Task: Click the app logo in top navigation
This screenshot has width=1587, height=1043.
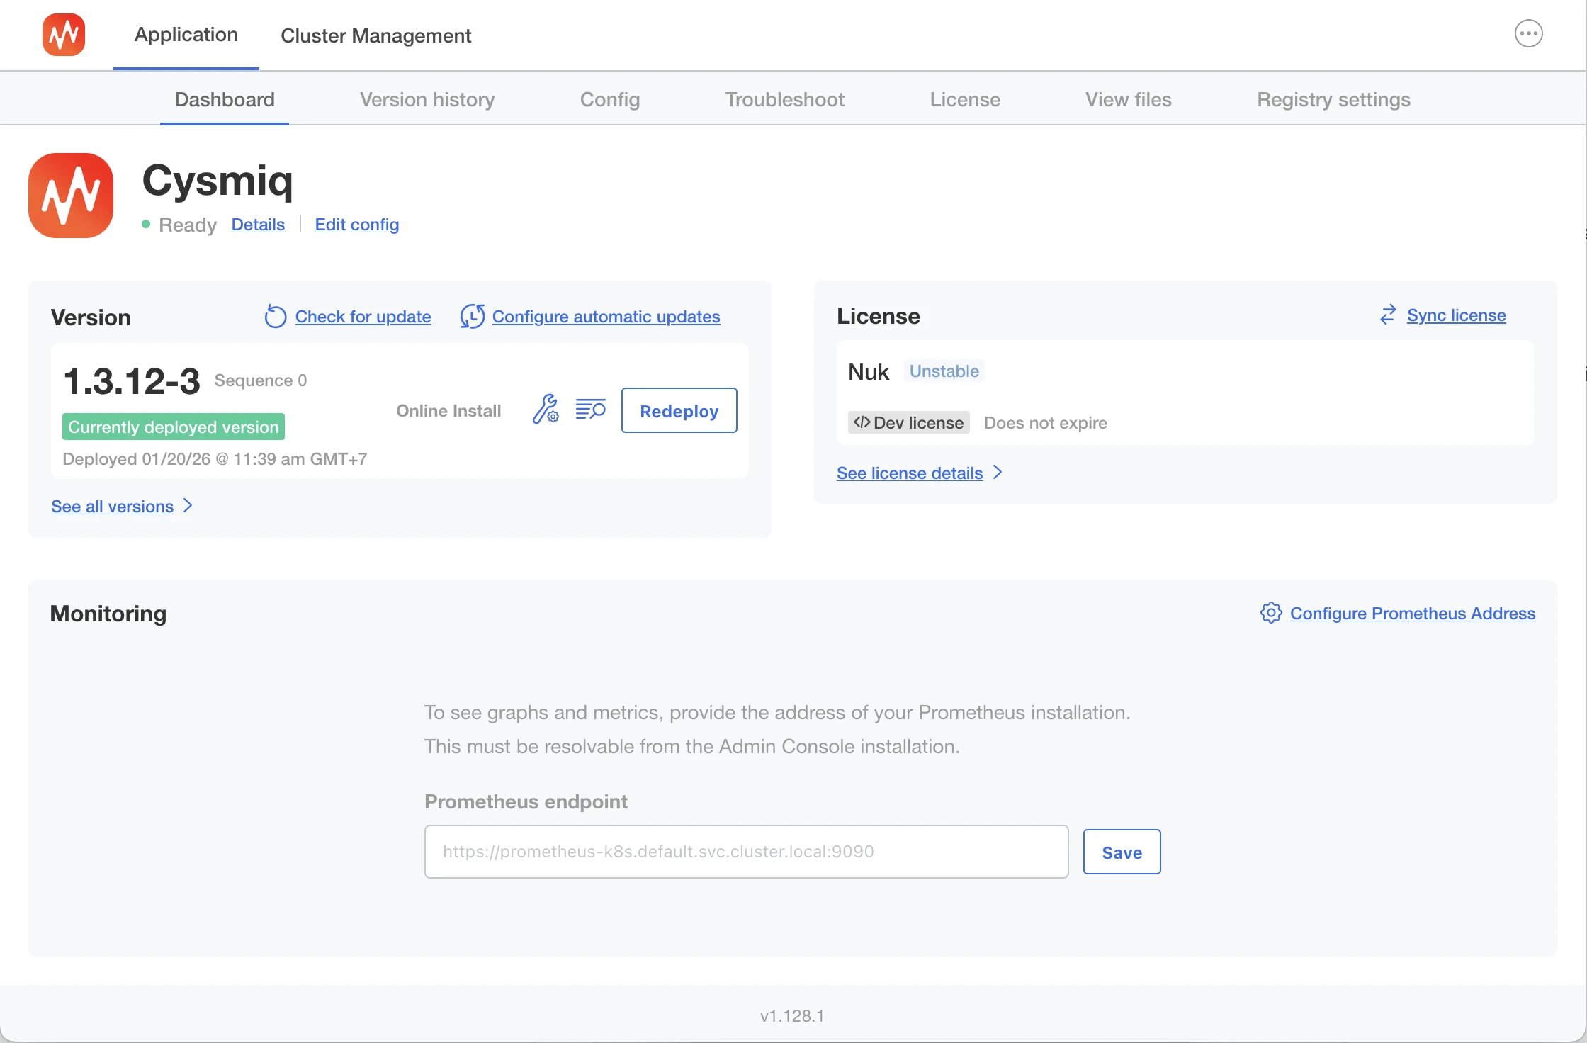Action: click(x=64, y=35)
